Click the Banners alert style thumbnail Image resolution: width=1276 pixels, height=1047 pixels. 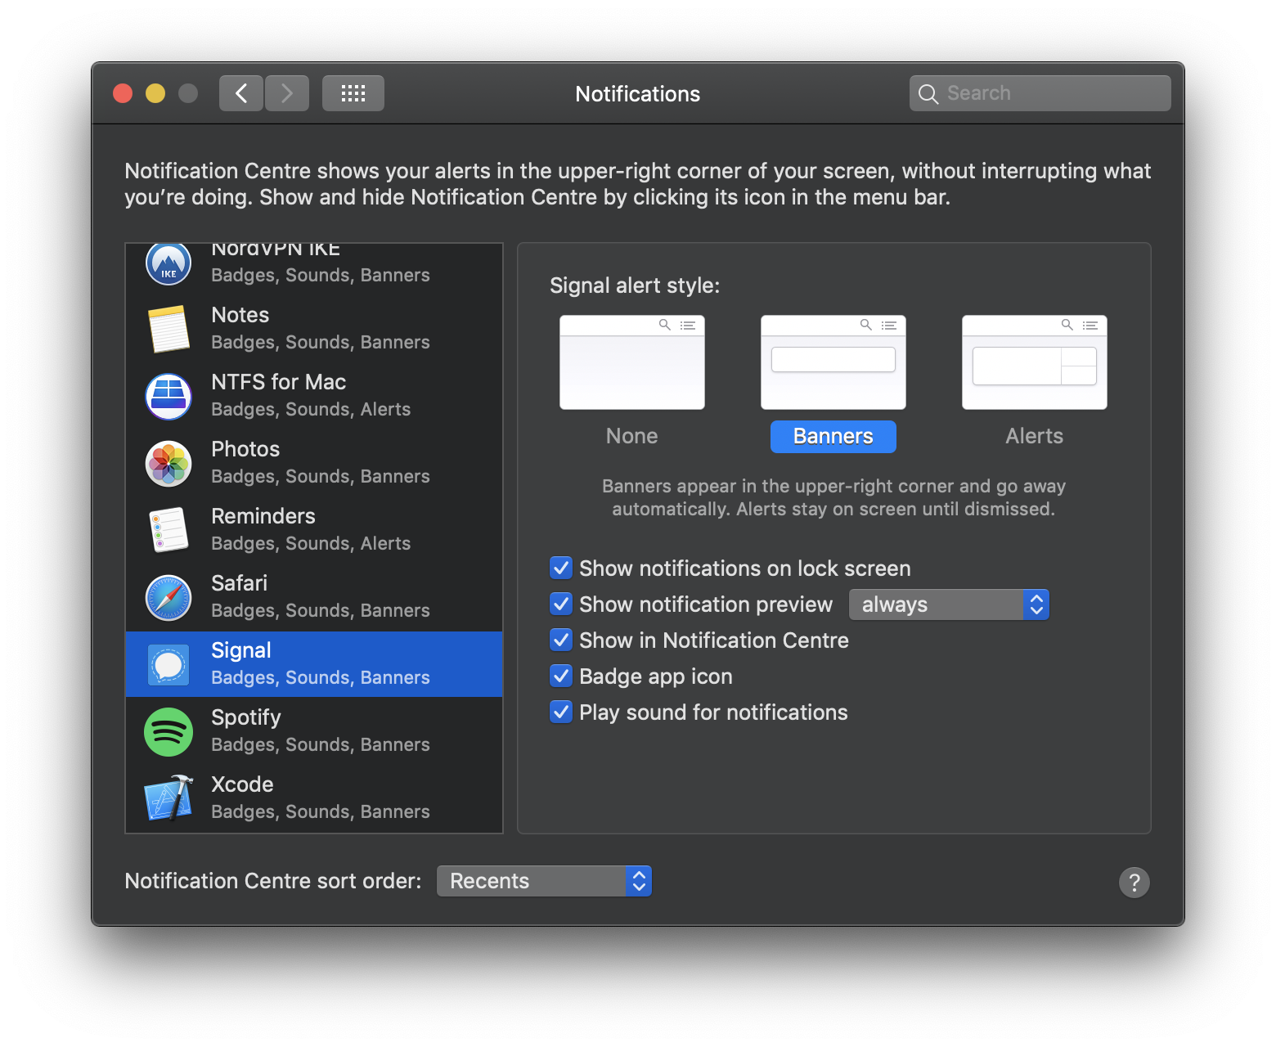[x=833, y=362]
